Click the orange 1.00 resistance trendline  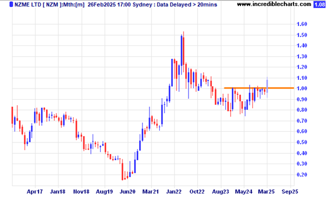tap(259, 88)
